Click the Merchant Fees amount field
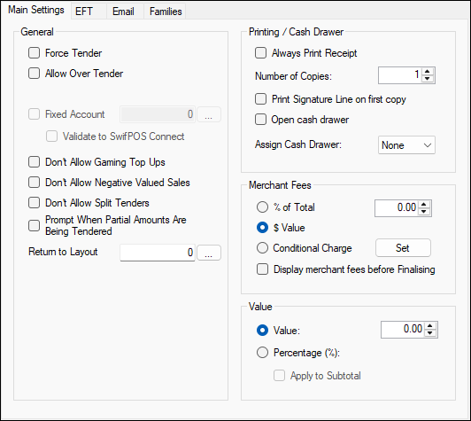Screen dimensions: 471x421 pyautogui.click(x=396, y=207)
